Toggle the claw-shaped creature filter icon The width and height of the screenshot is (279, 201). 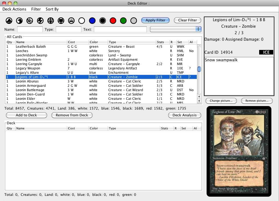[19, 21]
